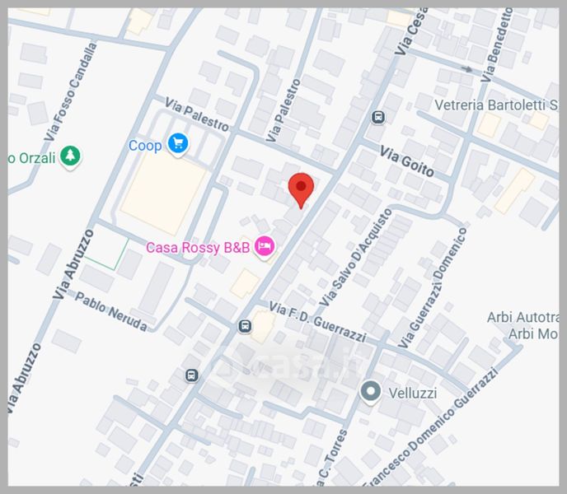
Task: Open the Casa Rossy B&B bed icon
Action: click(265, 247)
